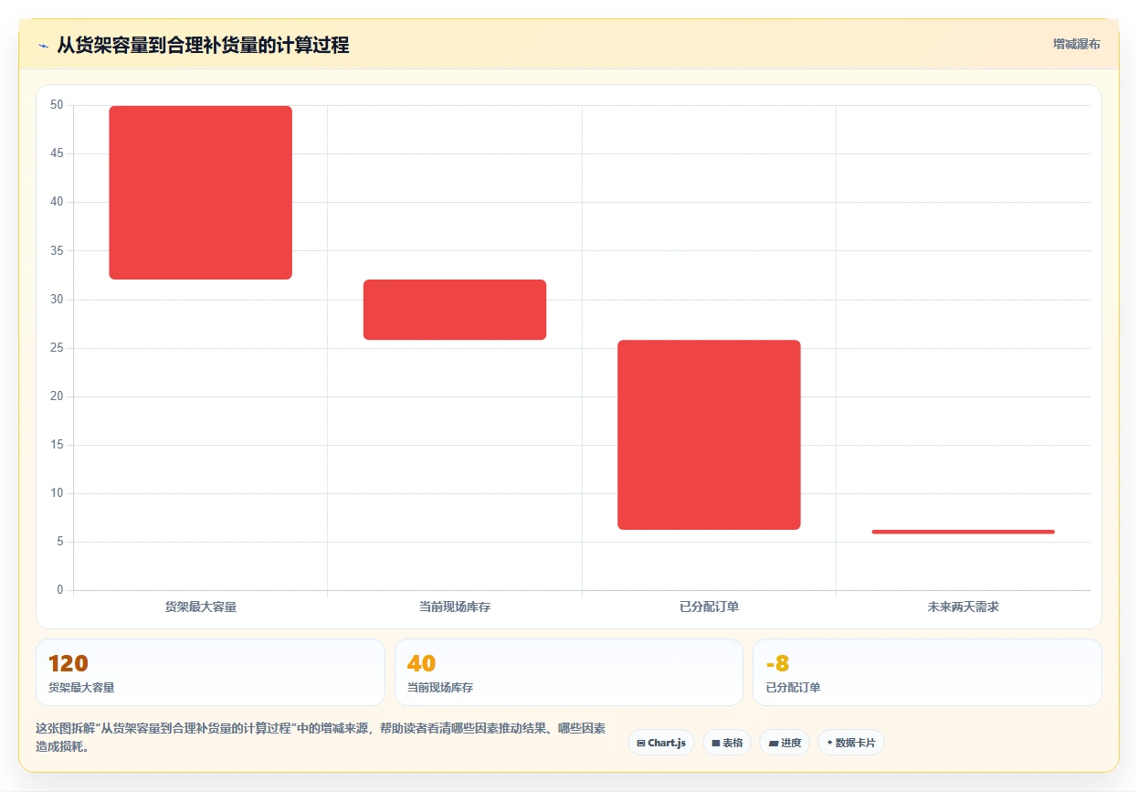The width and height of the screenshot is (1138, 792).
Task: Click the 数据卡片 tag chip
Action: (851, 743)
